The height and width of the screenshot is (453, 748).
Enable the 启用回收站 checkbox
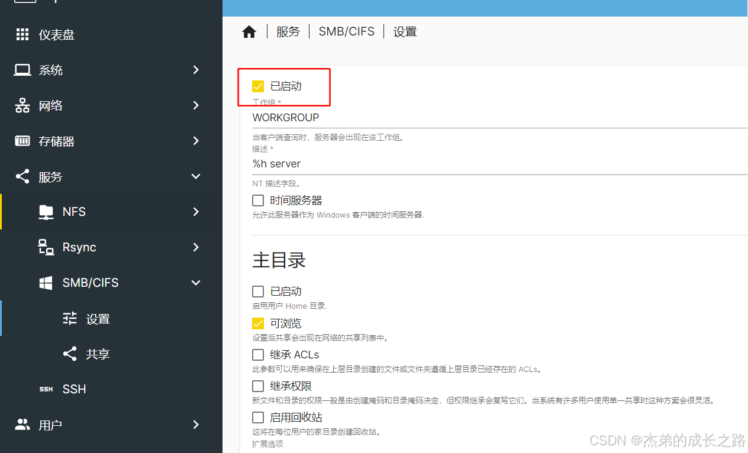tap(258, 418)
